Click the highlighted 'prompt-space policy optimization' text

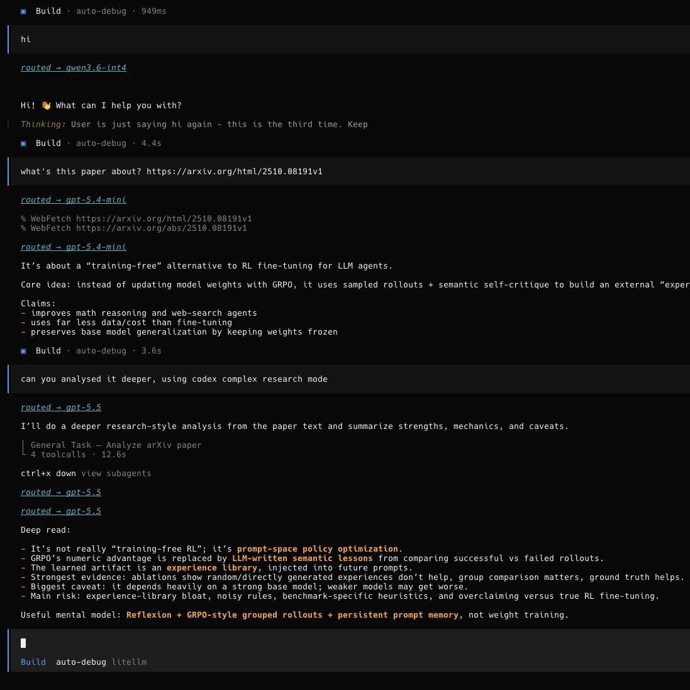[x=317, y=548]
